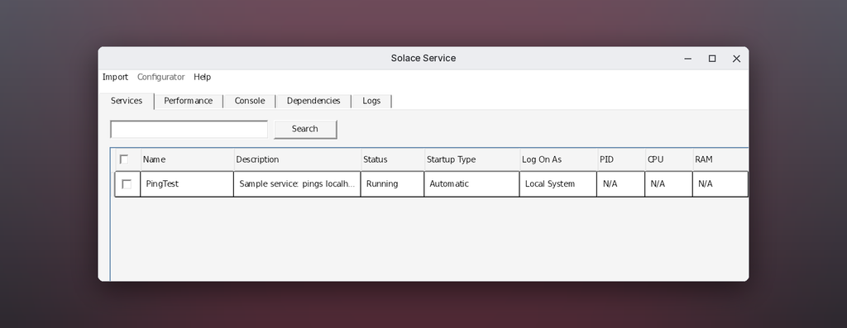Click the 'Sample service: pings localh...' description cell
847x328 pixels.
coord(297,184)
